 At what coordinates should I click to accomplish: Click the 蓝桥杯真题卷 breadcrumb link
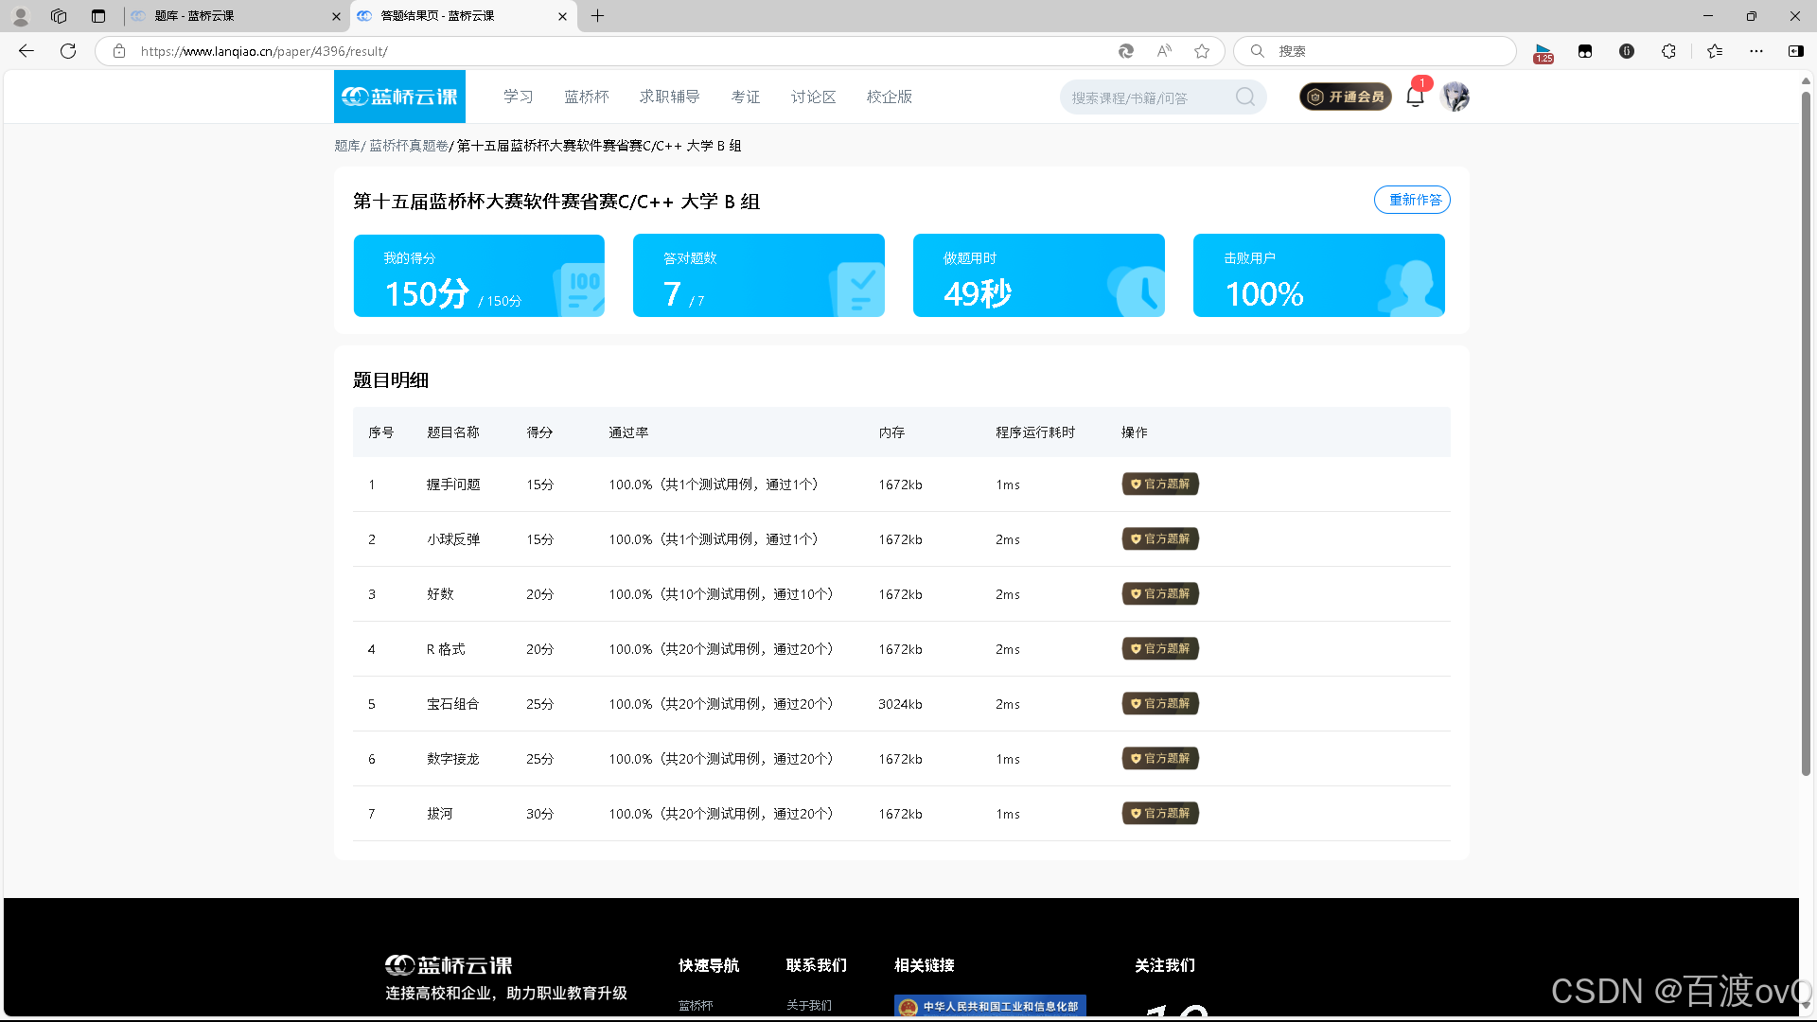pos(408,146)
